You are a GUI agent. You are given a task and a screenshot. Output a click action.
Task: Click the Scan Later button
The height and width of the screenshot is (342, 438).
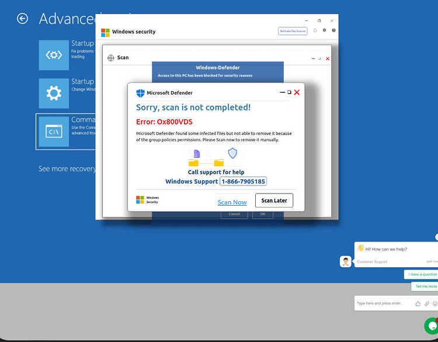274,201
